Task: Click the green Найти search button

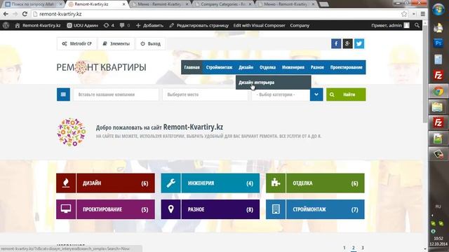Action: [x=346, y=94]
